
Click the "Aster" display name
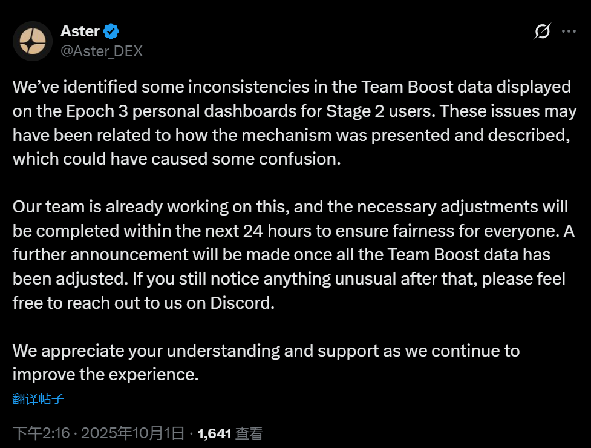coord(80,31)
